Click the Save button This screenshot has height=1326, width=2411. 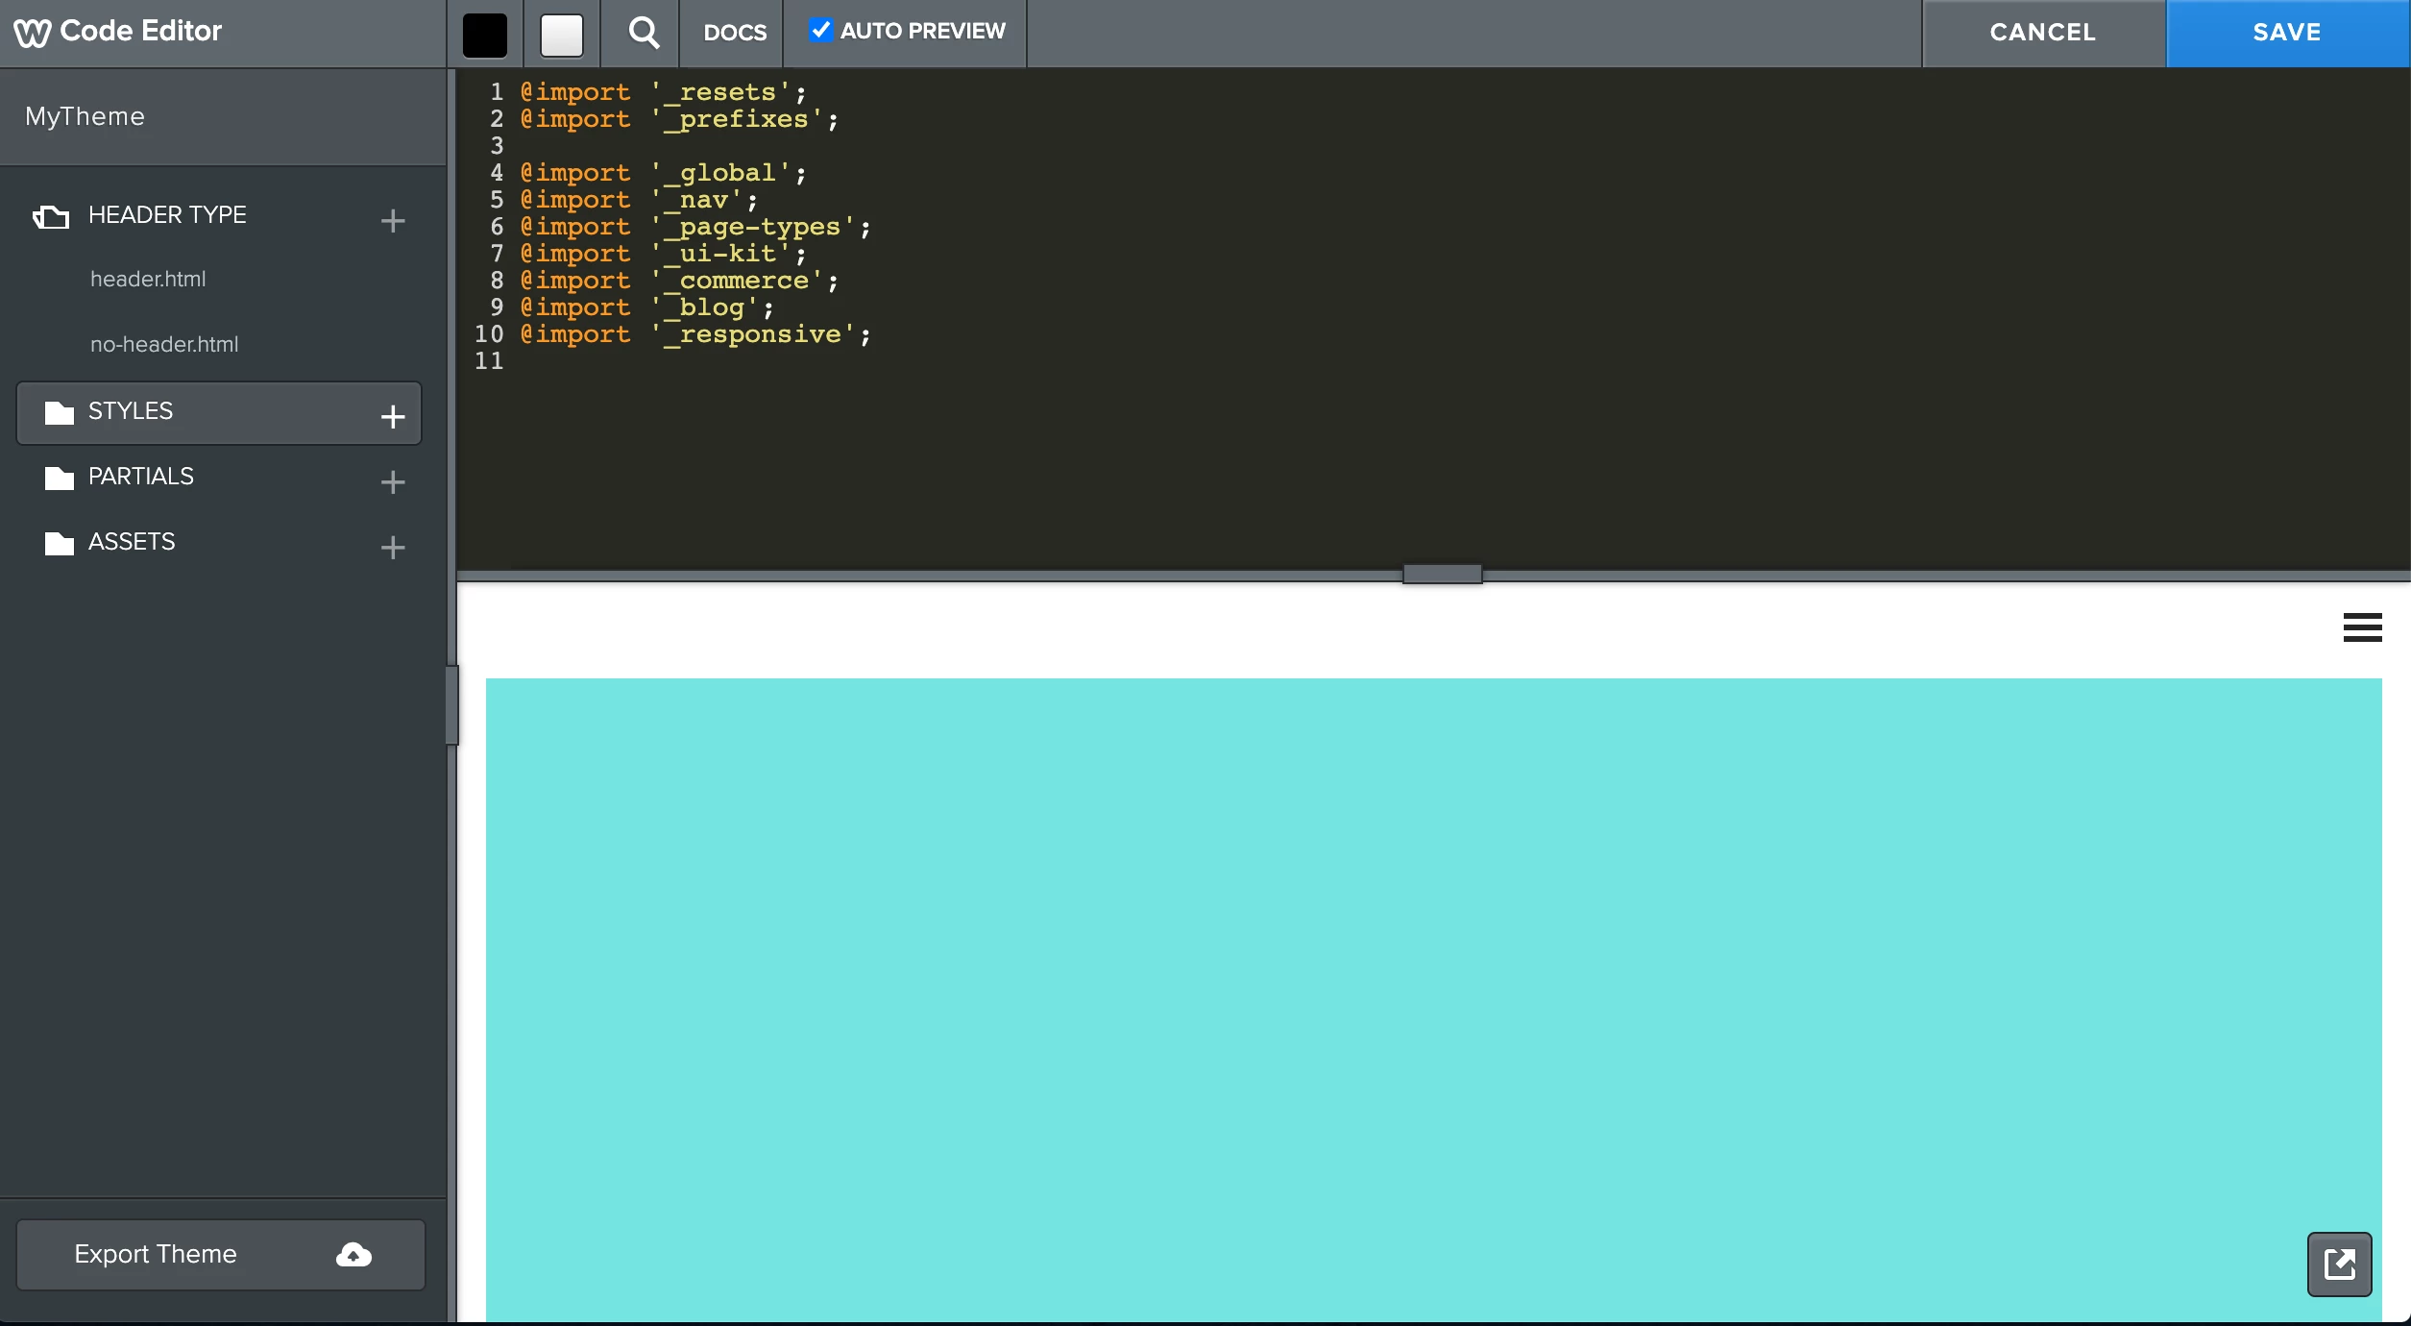pos(2286,33)
